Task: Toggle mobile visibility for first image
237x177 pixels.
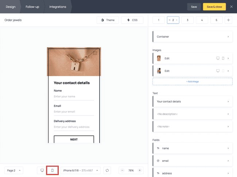Action: 223,58
